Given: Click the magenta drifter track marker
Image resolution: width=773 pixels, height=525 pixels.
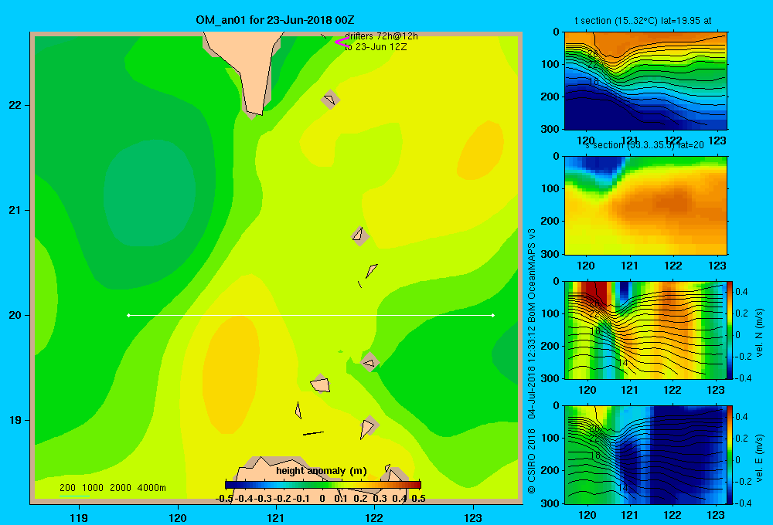Looking at the screenshot, I should pyautogui.click(x=341, y=42).
